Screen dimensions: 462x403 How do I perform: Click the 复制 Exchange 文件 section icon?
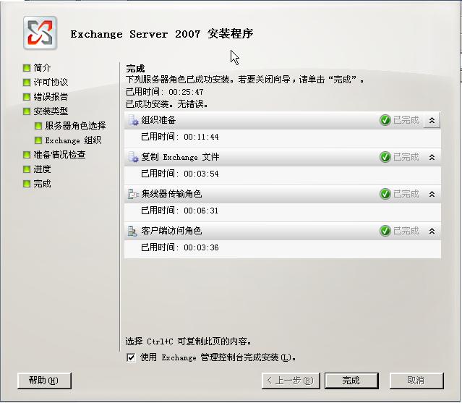point(133,157)
